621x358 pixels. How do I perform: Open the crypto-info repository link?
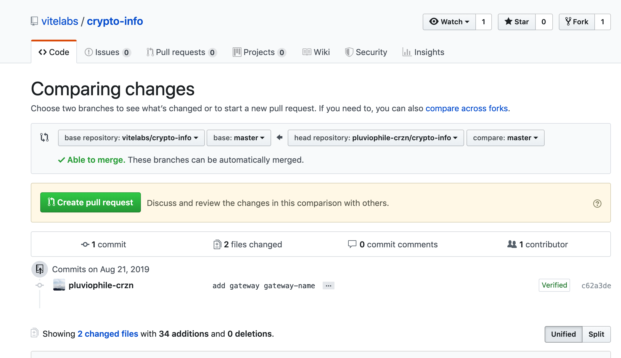(115, 21)
